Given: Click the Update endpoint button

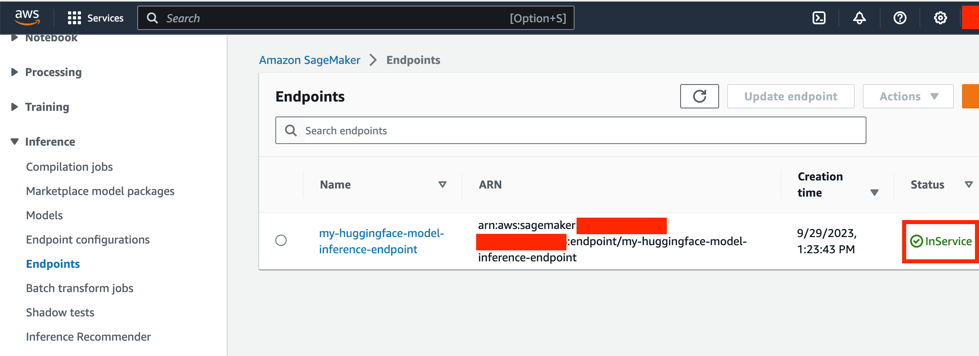Looking at the screenshot, I should pos(791,96).
